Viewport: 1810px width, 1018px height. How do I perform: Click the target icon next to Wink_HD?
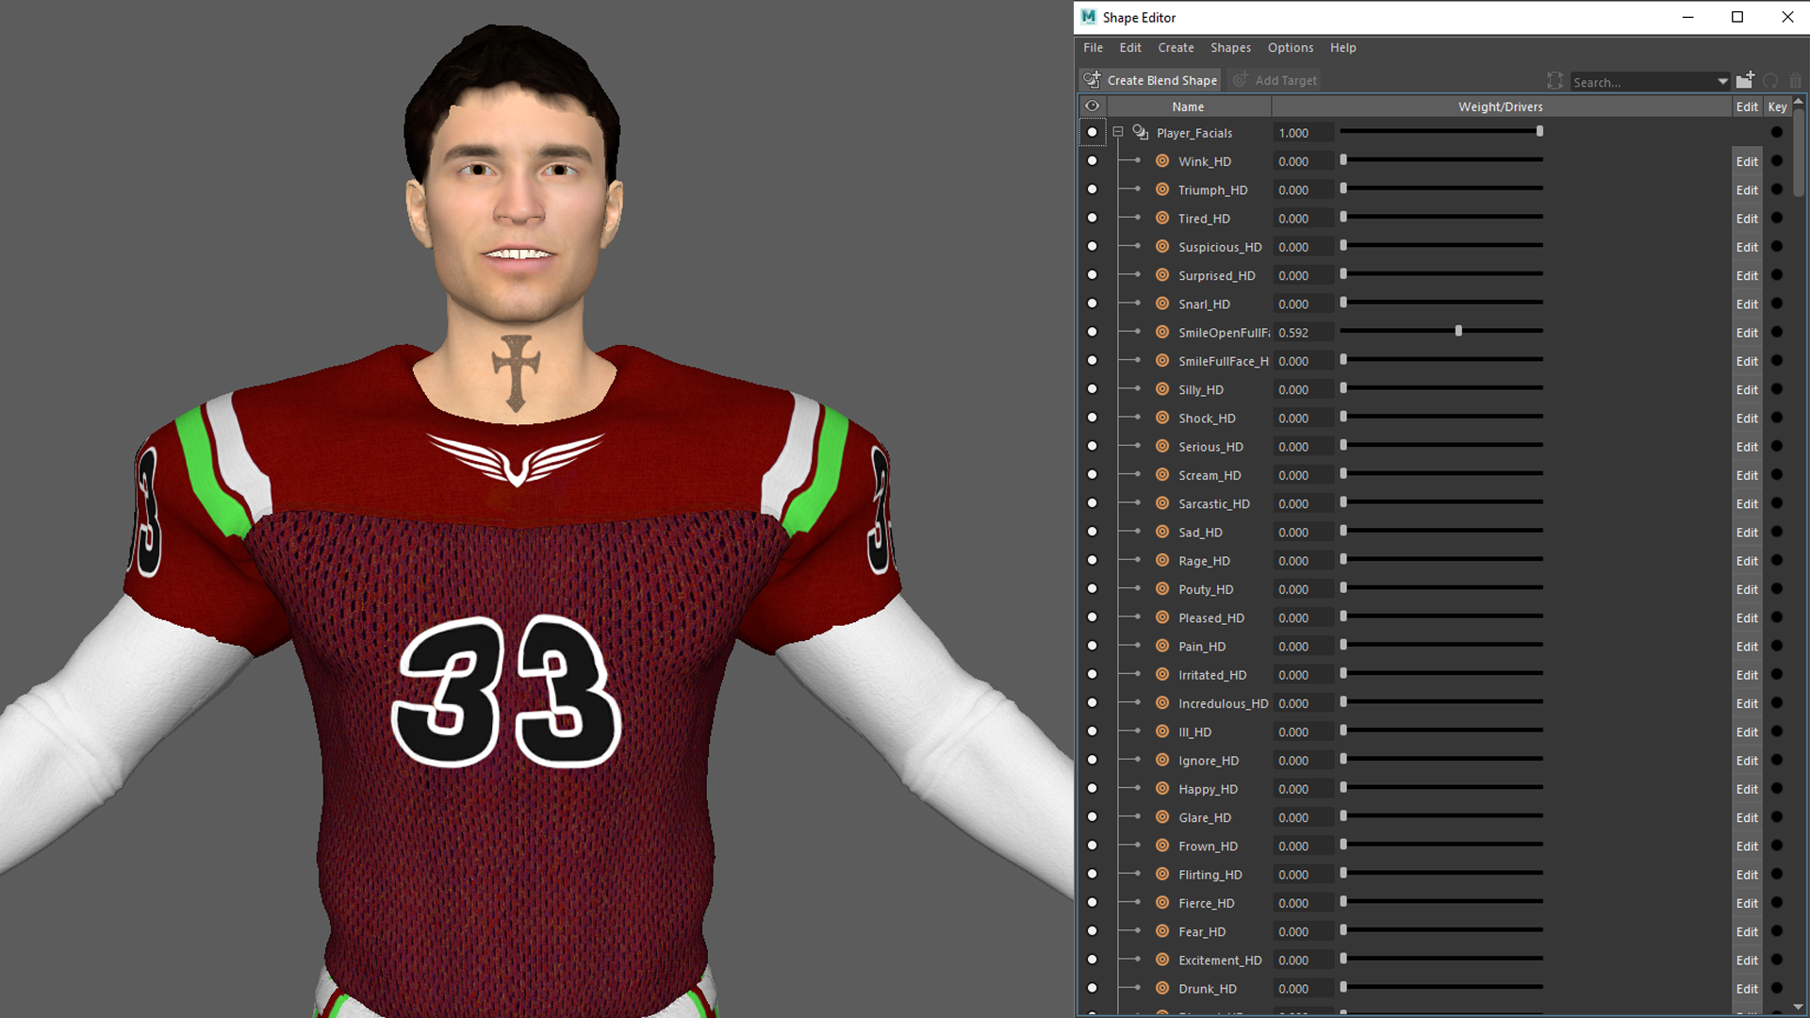[1162, 161]
